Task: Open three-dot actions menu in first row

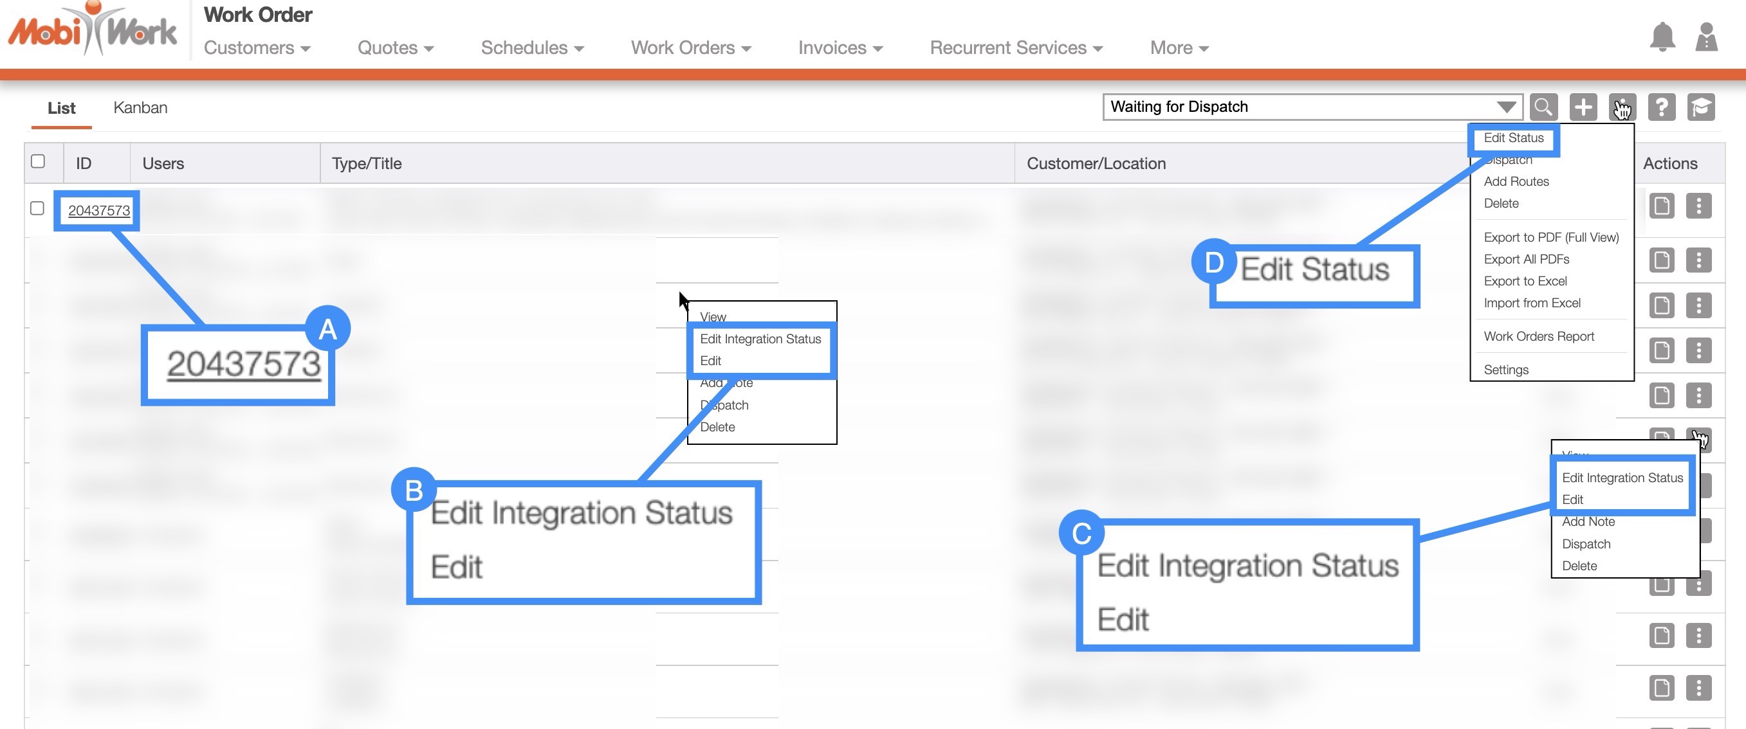Action: click(x=1698, y=206)
